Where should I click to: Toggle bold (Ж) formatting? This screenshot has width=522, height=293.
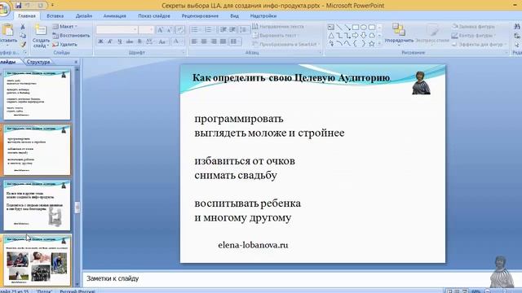(100, 42)
